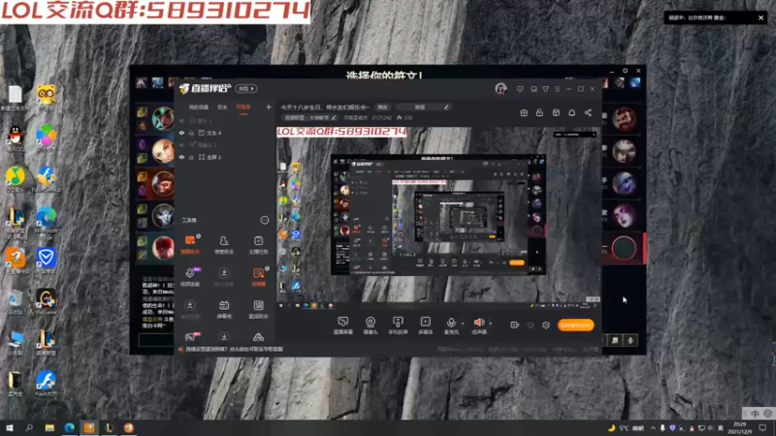
Task: Click the pill button beside the app logo
Action: click(x=246, y=88)
